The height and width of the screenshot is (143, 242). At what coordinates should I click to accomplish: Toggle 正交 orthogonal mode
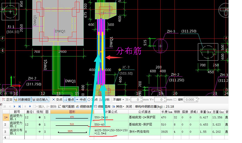click(x=7, y=100)
